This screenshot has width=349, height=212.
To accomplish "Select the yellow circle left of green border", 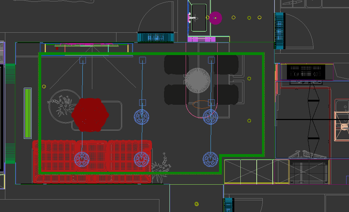I will (x=44, y=86).
